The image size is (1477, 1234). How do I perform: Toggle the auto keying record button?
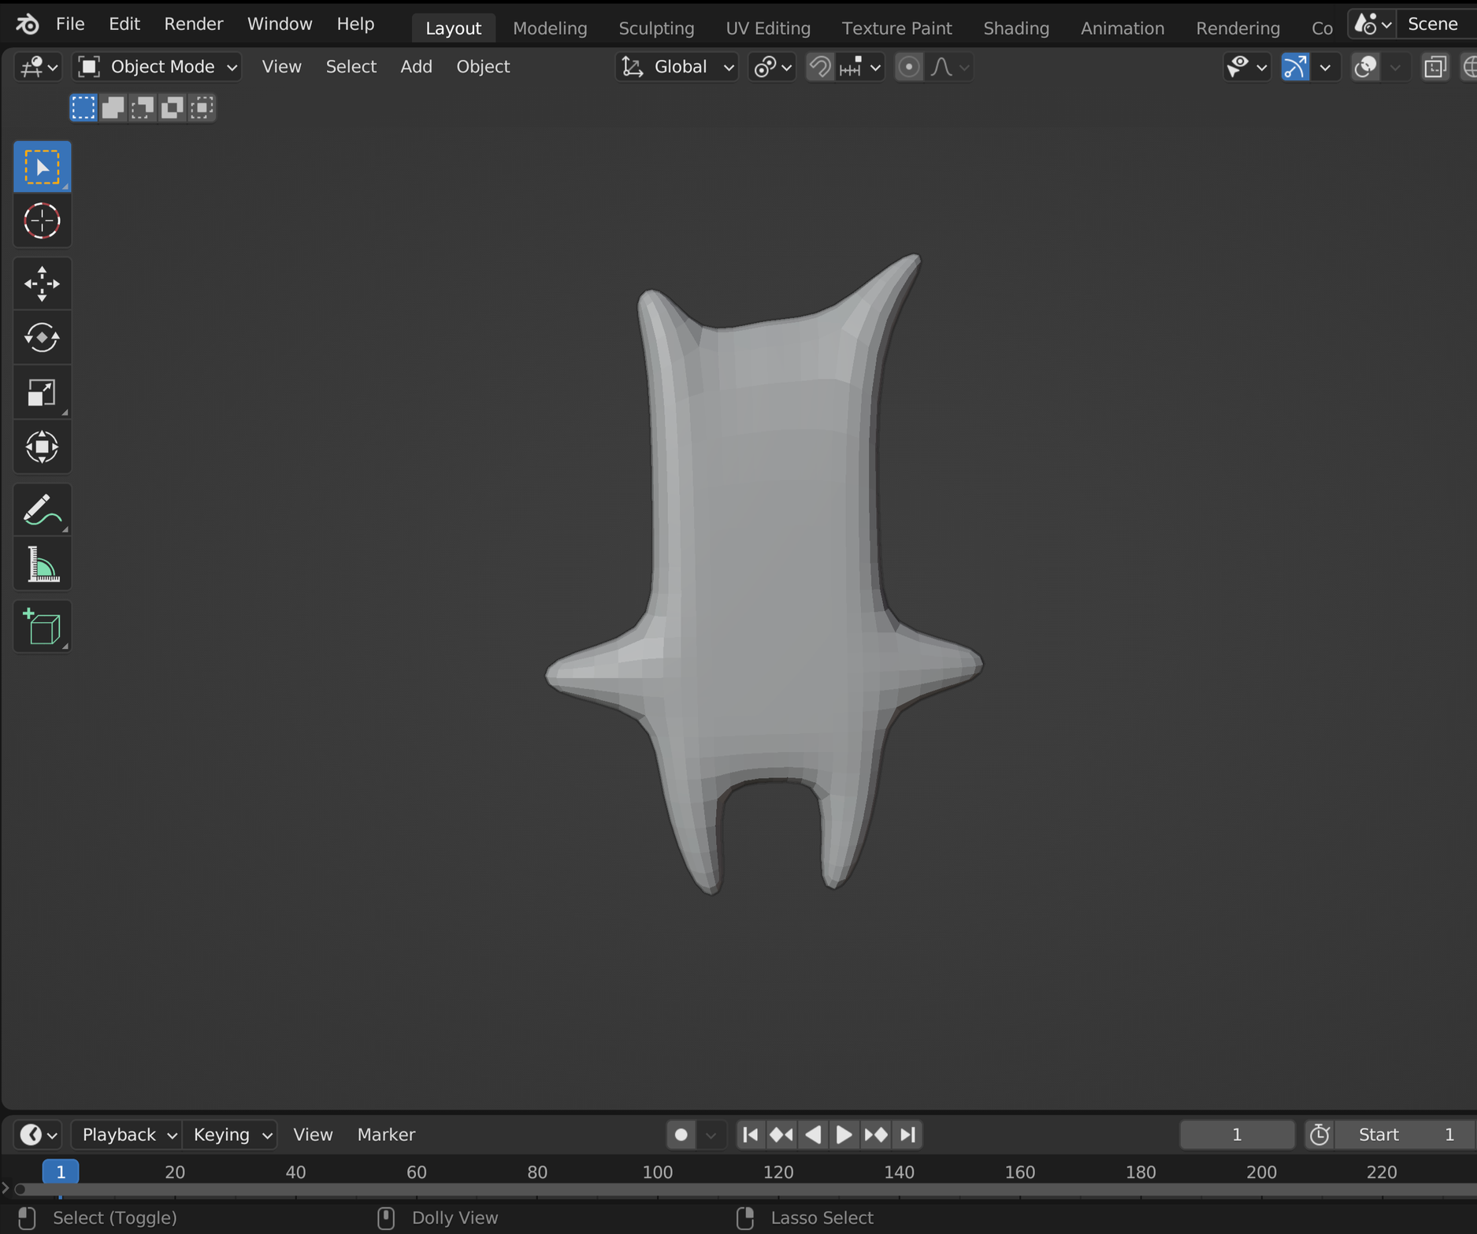tap(681, 1135)
